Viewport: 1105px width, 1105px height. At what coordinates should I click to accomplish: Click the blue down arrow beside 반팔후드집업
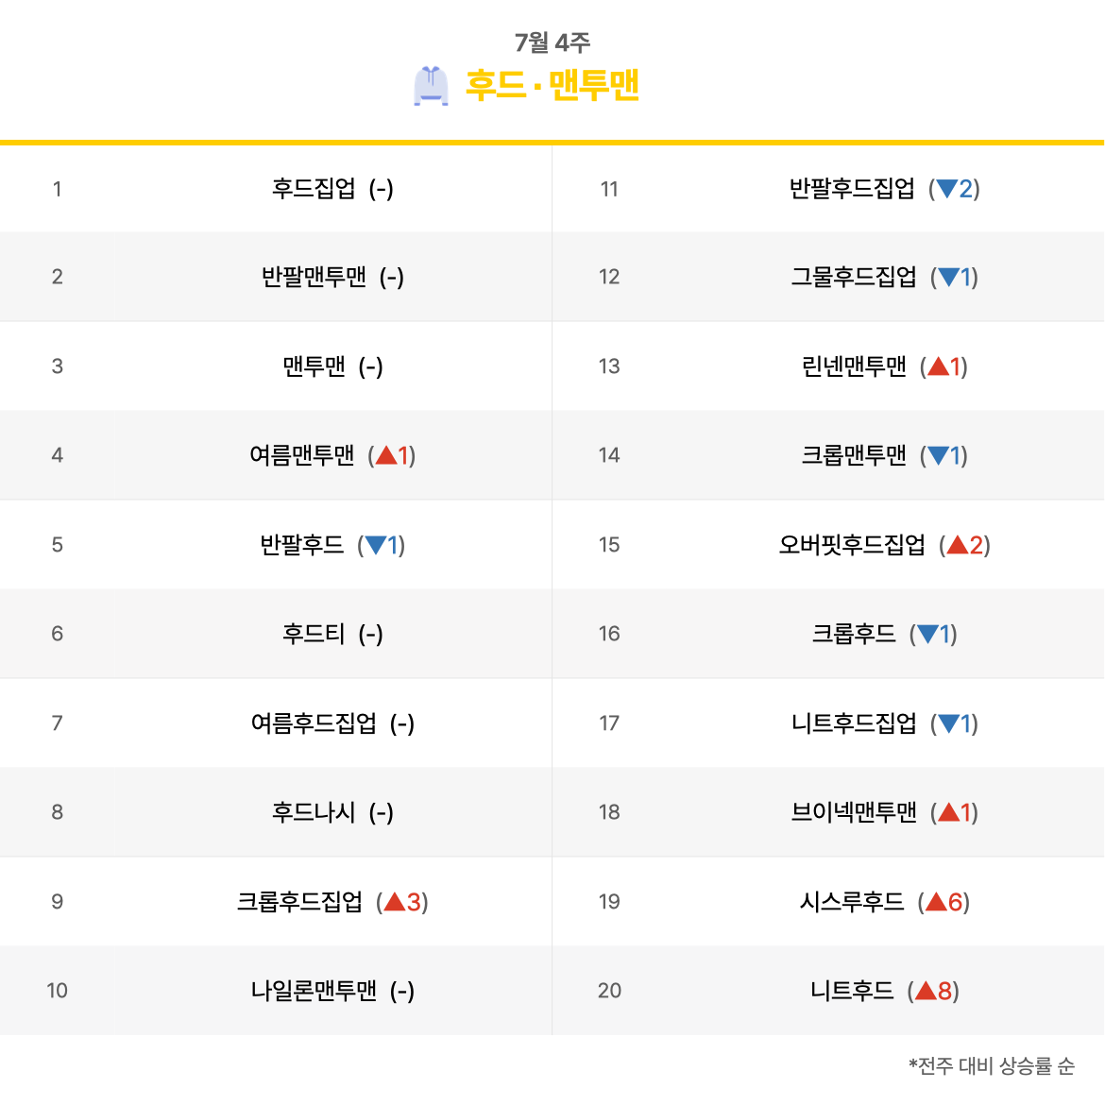[946, 188]
